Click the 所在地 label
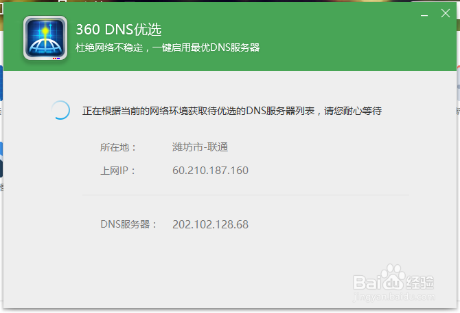Viewport: 460px width, 313px height. [118, 147]
